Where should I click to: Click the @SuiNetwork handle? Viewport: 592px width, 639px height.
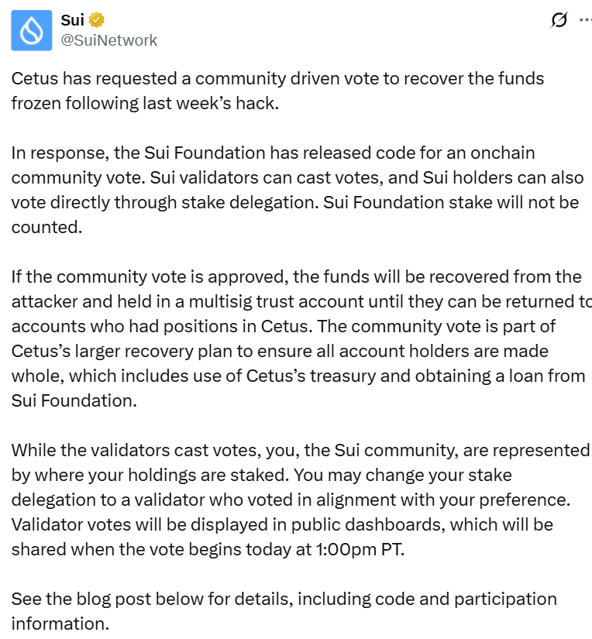click(x=109, y=40)
